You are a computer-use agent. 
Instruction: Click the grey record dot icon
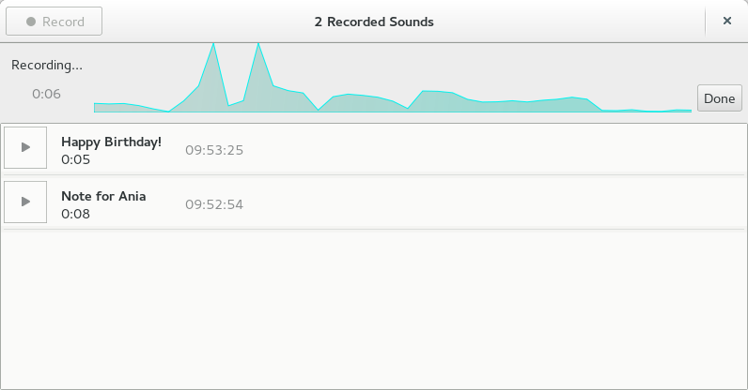31,22
